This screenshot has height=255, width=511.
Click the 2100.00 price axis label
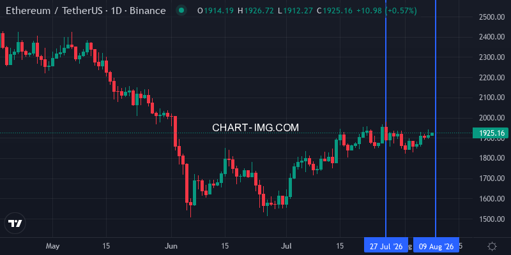pos(492,98)
